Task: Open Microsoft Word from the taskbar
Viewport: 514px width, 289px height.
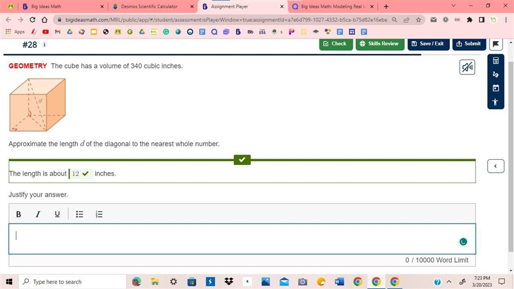Action: pos(339,282)
